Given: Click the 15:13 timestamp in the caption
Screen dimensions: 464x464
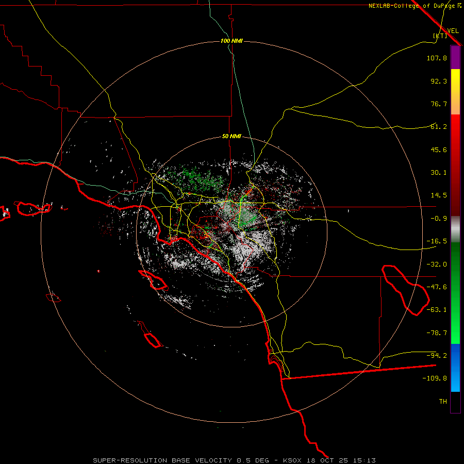Looking at the screenshot, I should click(364, 460).
